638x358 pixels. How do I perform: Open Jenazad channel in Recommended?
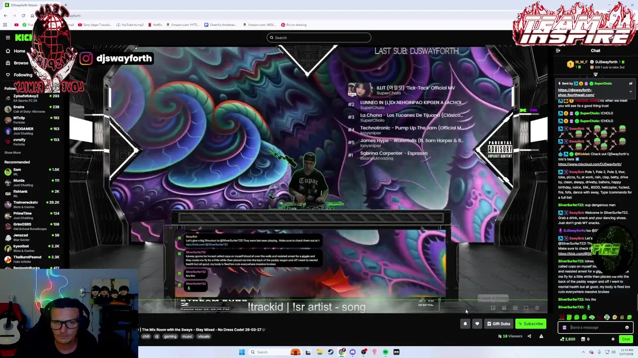pos(32,237)
